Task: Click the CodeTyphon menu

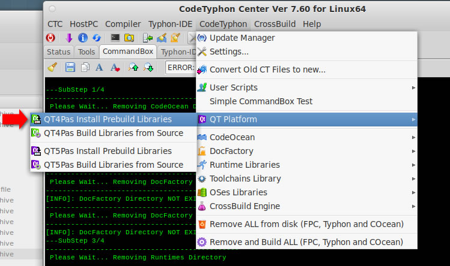Action: tap(223, 24)
